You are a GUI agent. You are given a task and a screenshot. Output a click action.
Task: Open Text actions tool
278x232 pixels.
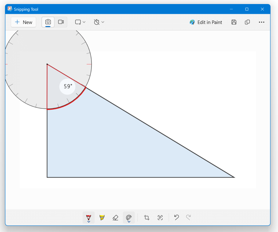point(160,217)
